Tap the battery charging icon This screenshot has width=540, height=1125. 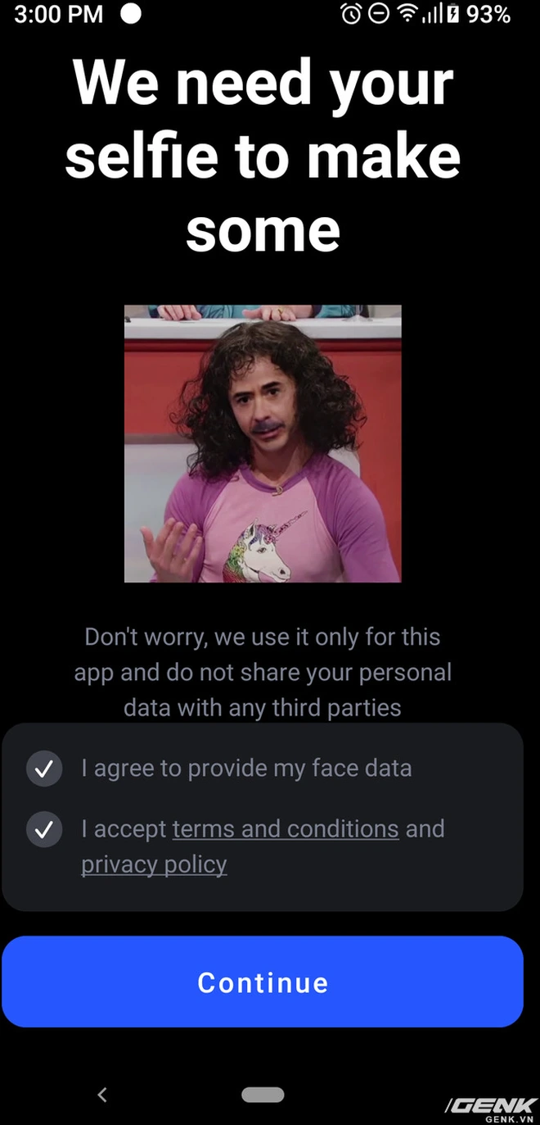[452, 14]
